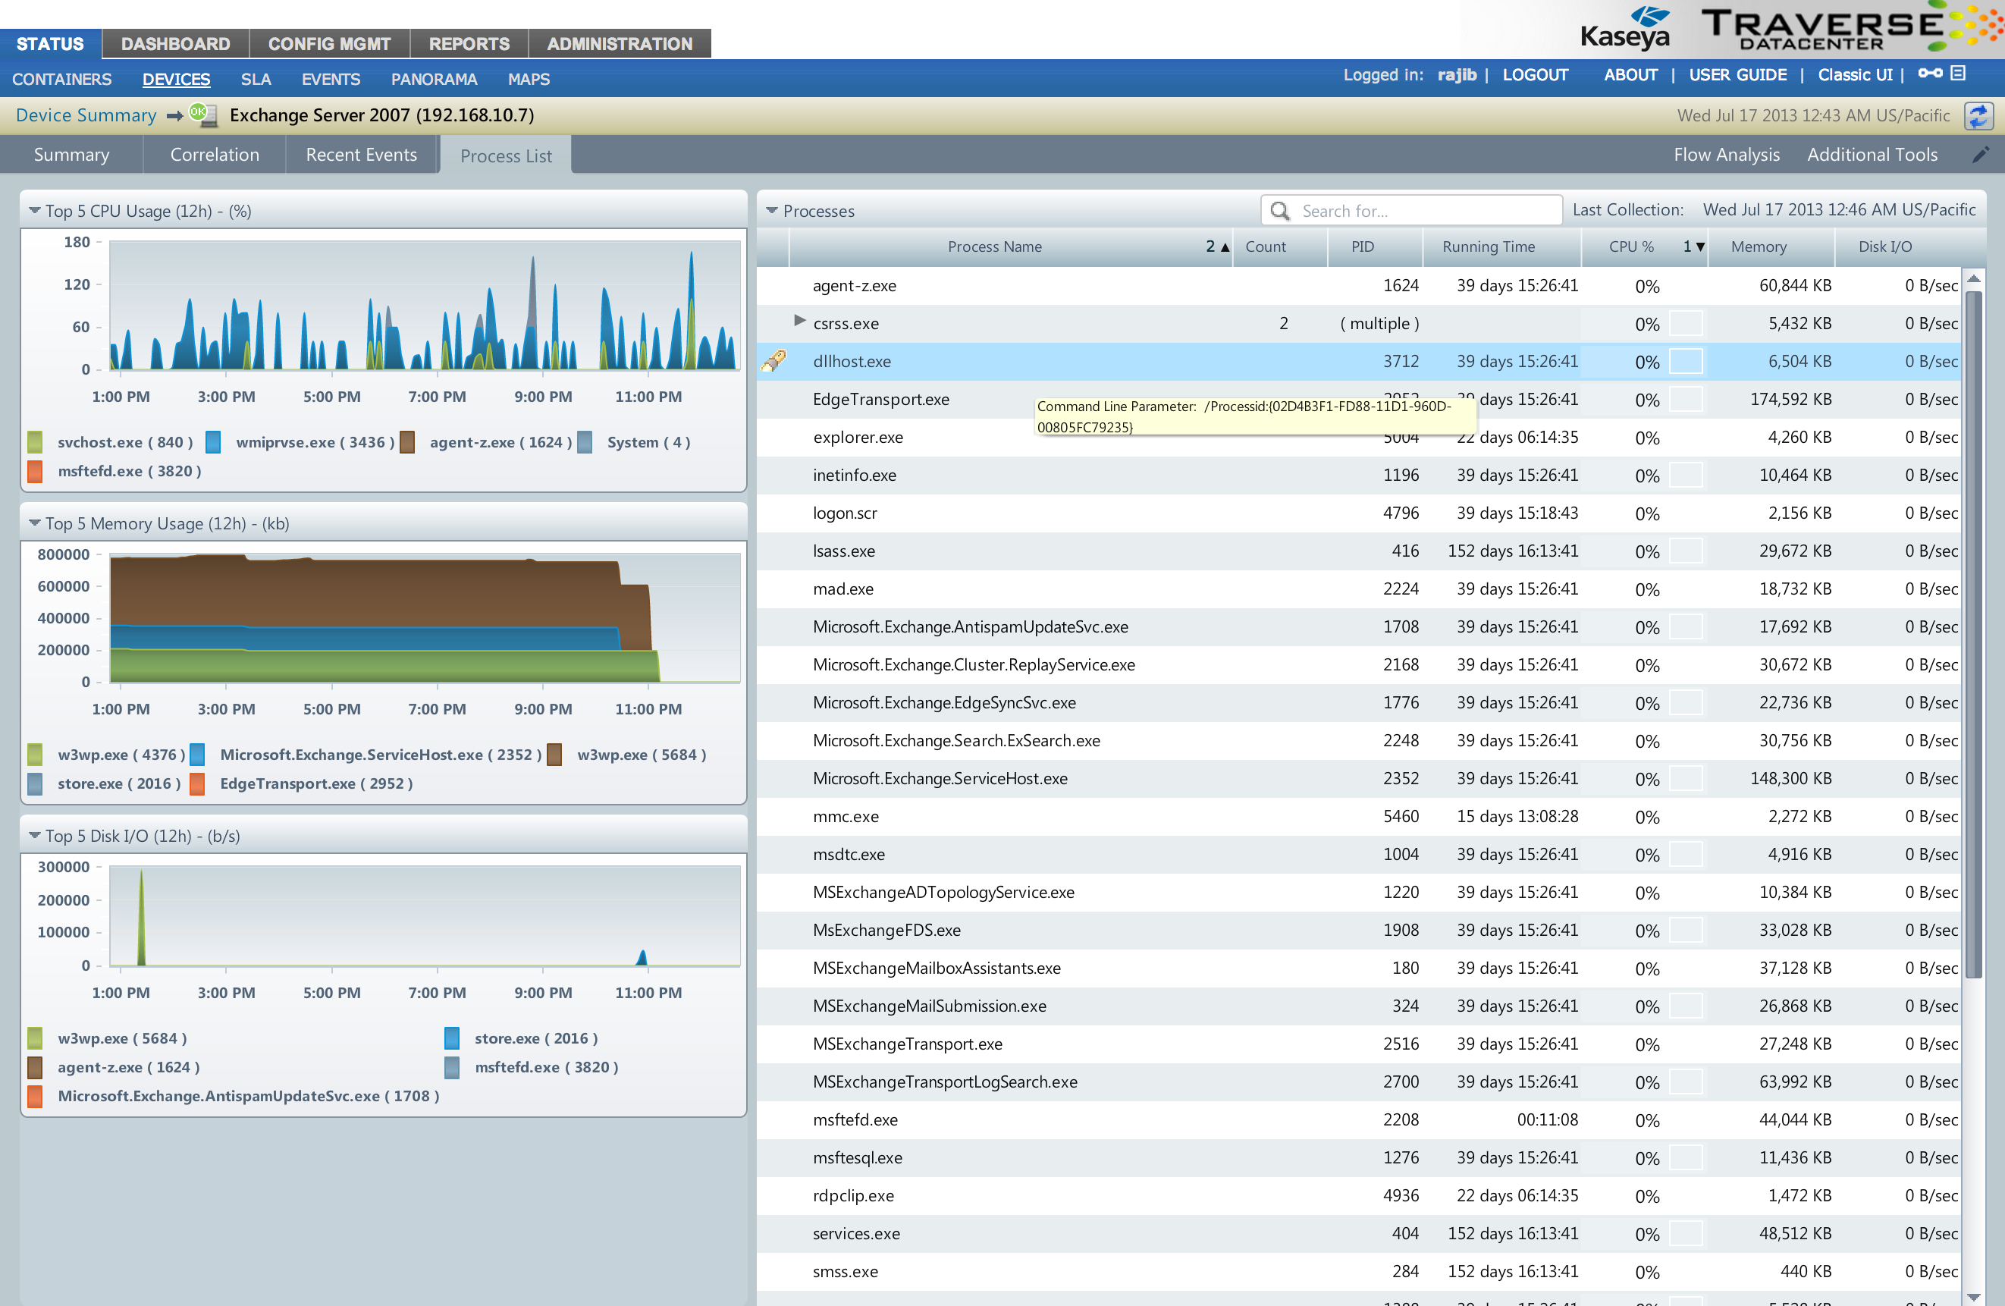Open the EVENTS sub-navigation item

point(331,79)
